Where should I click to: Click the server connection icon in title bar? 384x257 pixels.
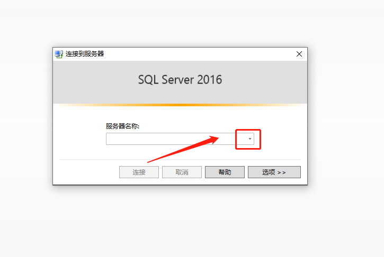(59, 54)
